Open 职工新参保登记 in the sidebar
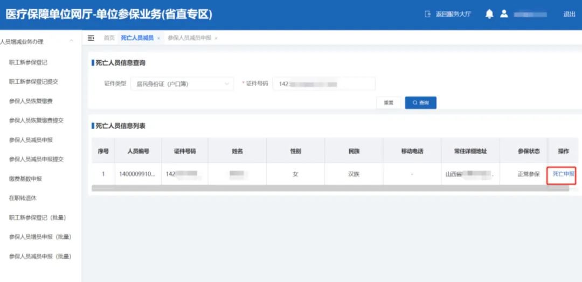The image size is (582, 282). (x=28, y=62)
